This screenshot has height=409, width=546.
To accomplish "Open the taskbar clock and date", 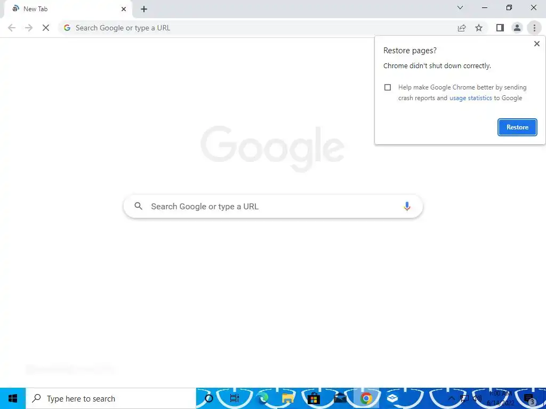I will click(500, 398).
